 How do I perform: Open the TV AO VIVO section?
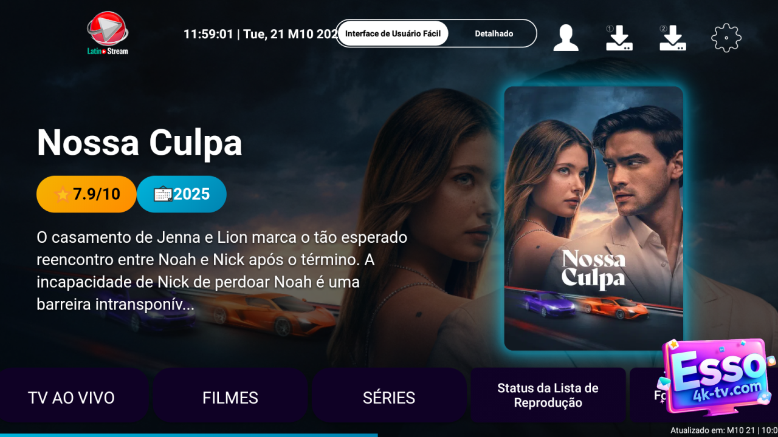(71, 398)
